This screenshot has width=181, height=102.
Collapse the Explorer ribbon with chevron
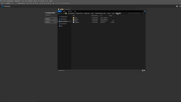click(143, 11)
